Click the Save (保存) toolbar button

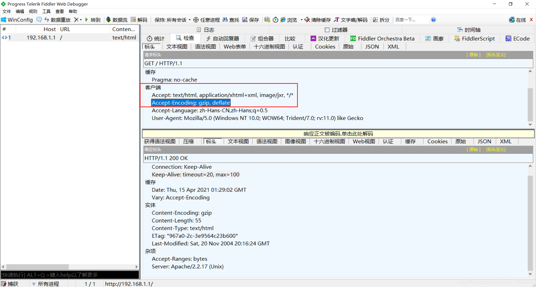[x=250, y=20]
